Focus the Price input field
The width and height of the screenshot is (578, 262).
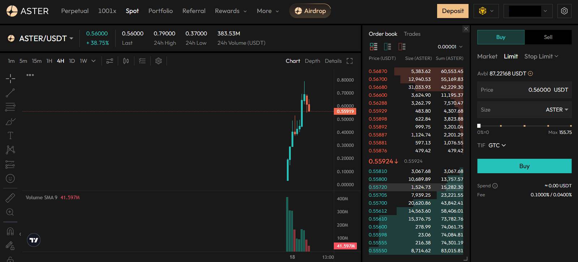click(525, 90)
